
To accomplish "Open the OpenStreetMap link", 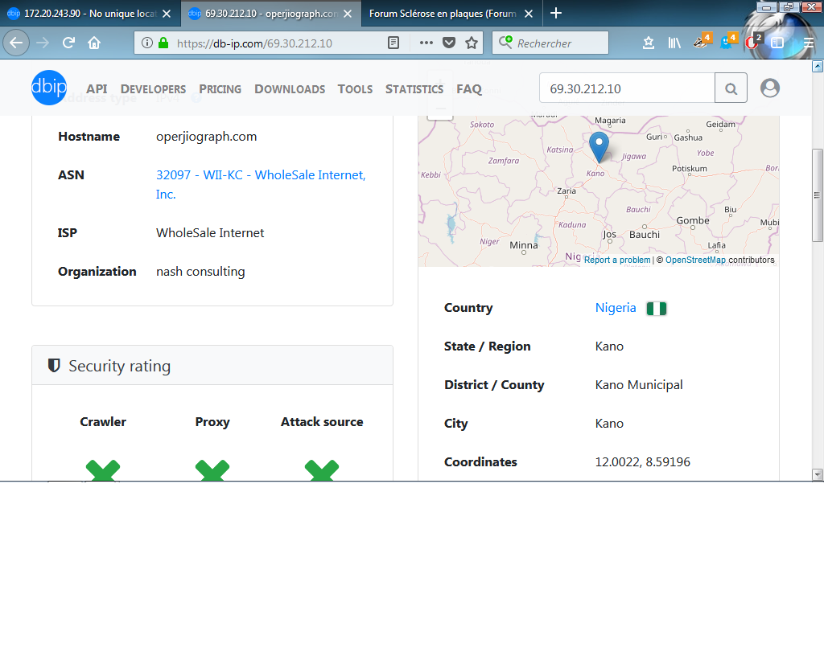I will (x=695, y=260).
